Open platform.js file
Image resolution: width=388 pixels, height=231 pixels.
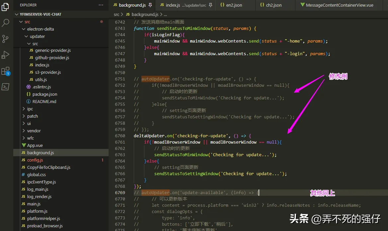coord(61,211)
